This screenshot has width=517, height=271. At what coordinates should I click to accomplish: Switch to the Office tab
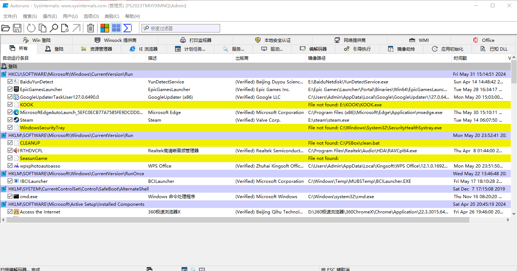tap(484, 40)
